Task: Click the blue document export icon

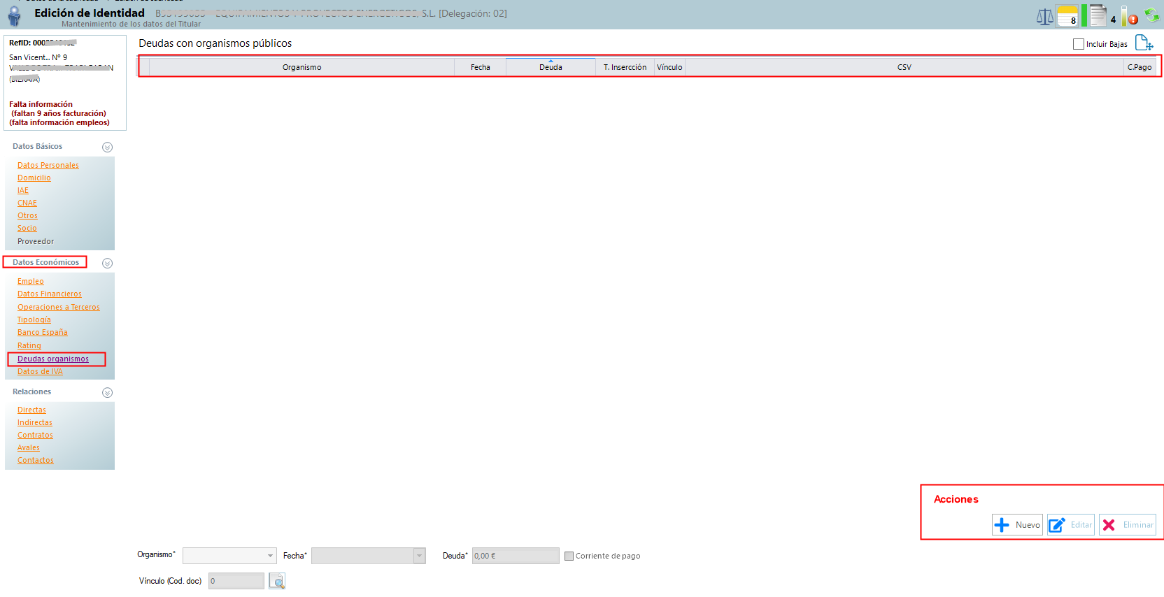Action: (1143, 43)
